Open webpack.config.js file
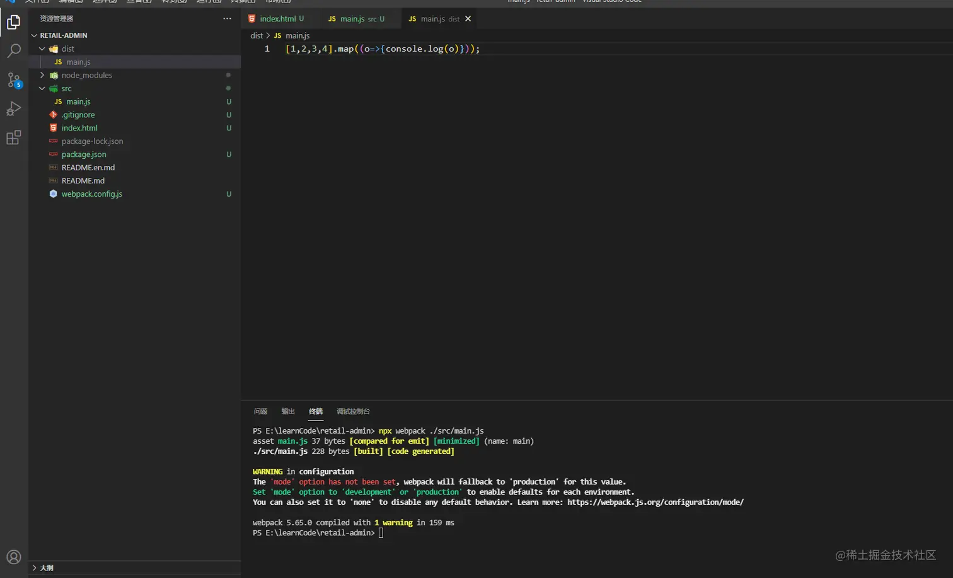 (134, 194)
